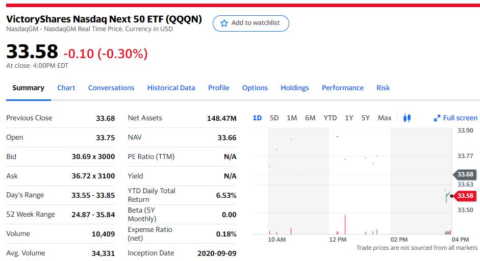This screenshot has width=480, height=261.
Task: Click the Inception Date value 2020-09-09
Action: 217,253
